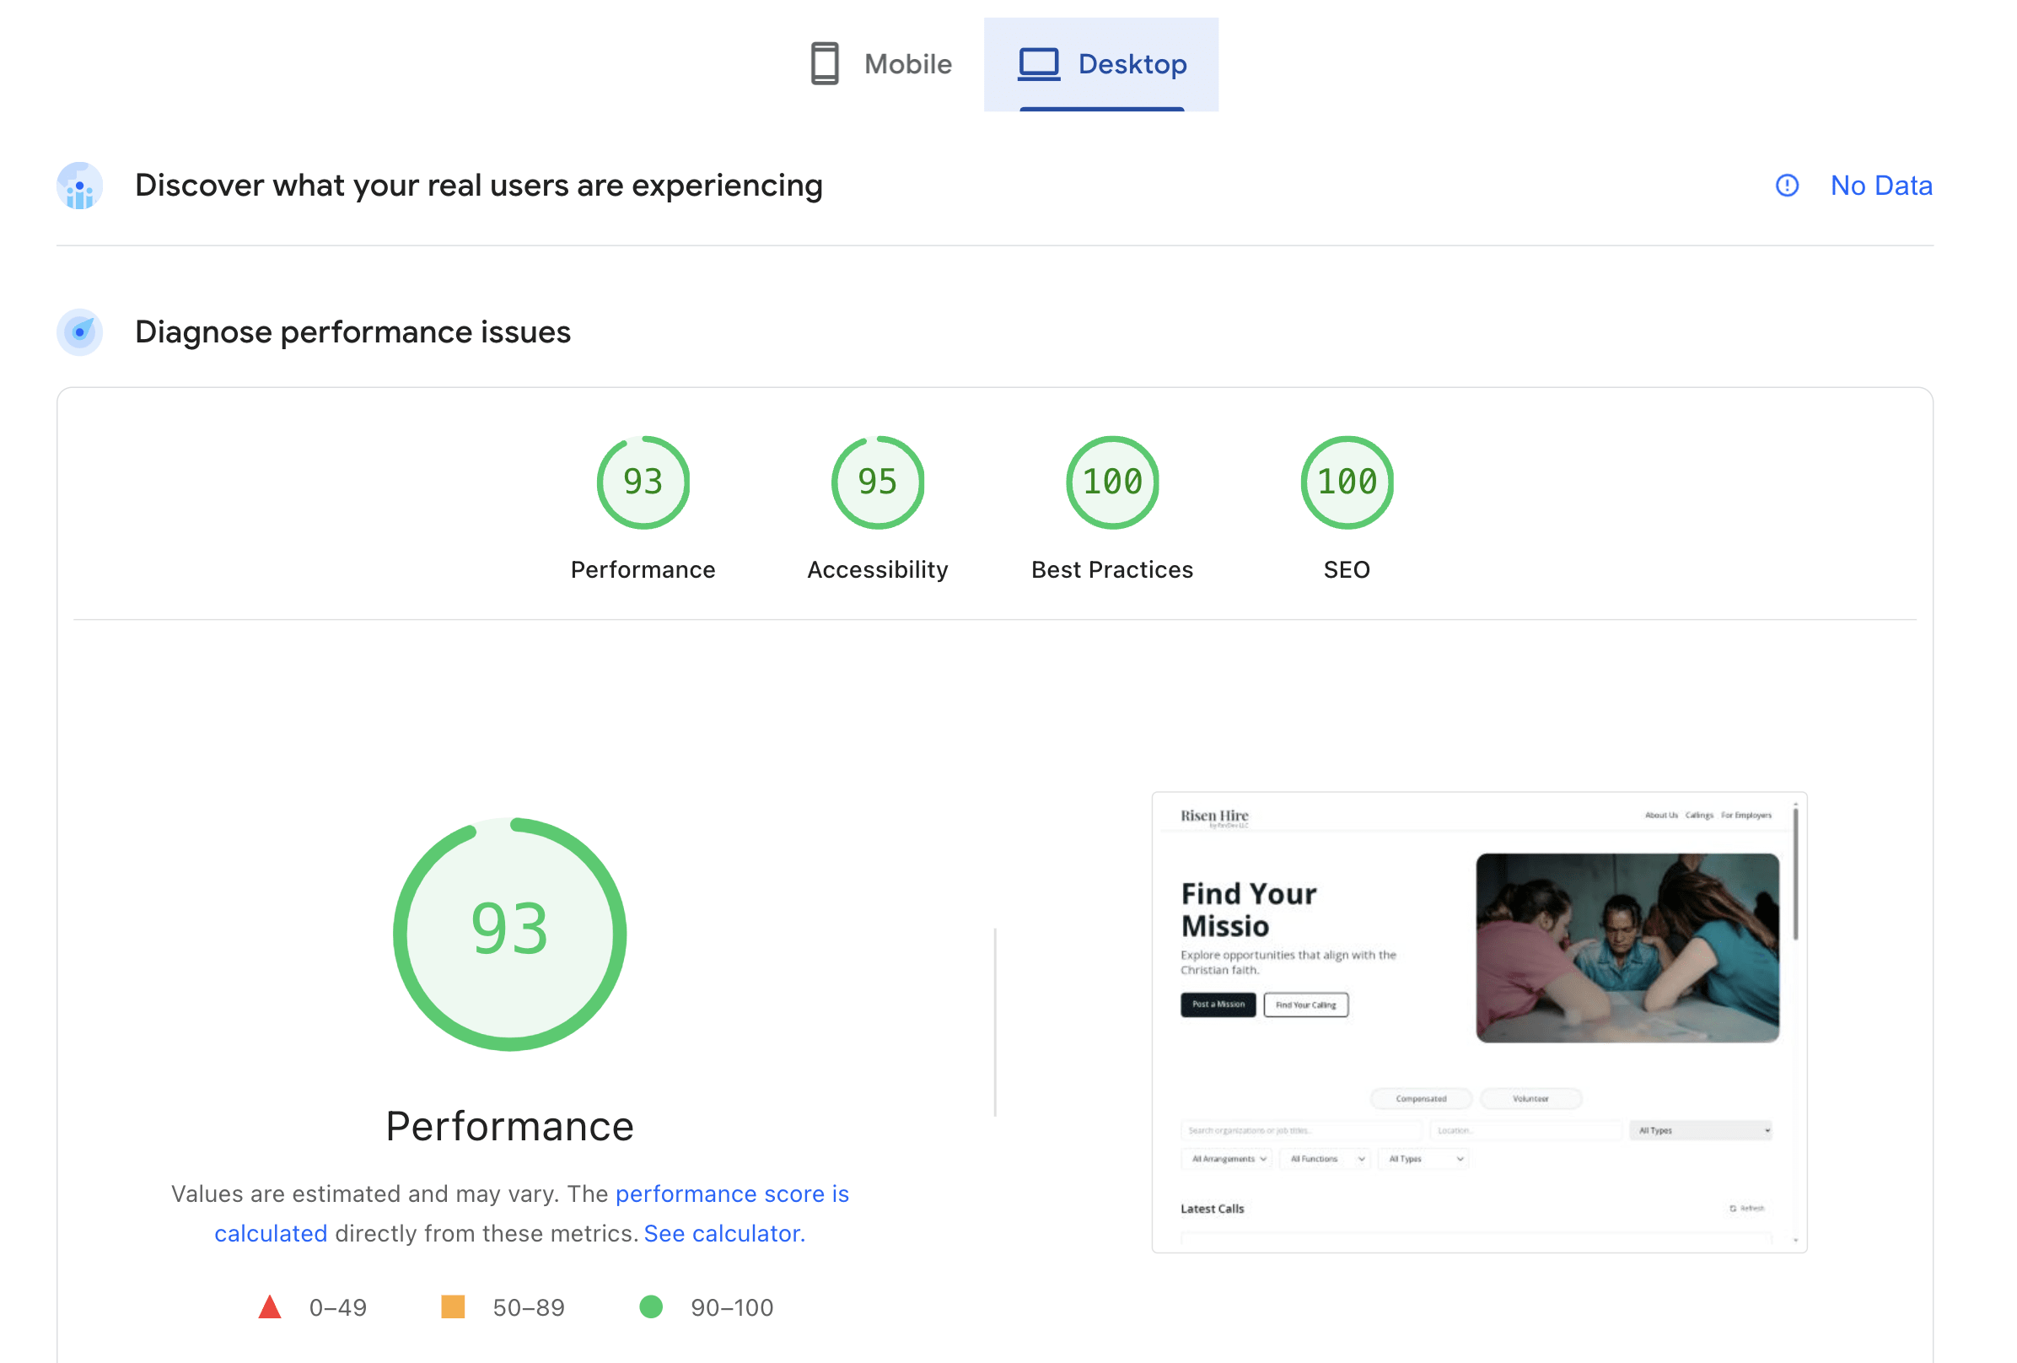Click the real users experience icon
The height and width of the screenshot is (1363, 2017).
(78, 185)
